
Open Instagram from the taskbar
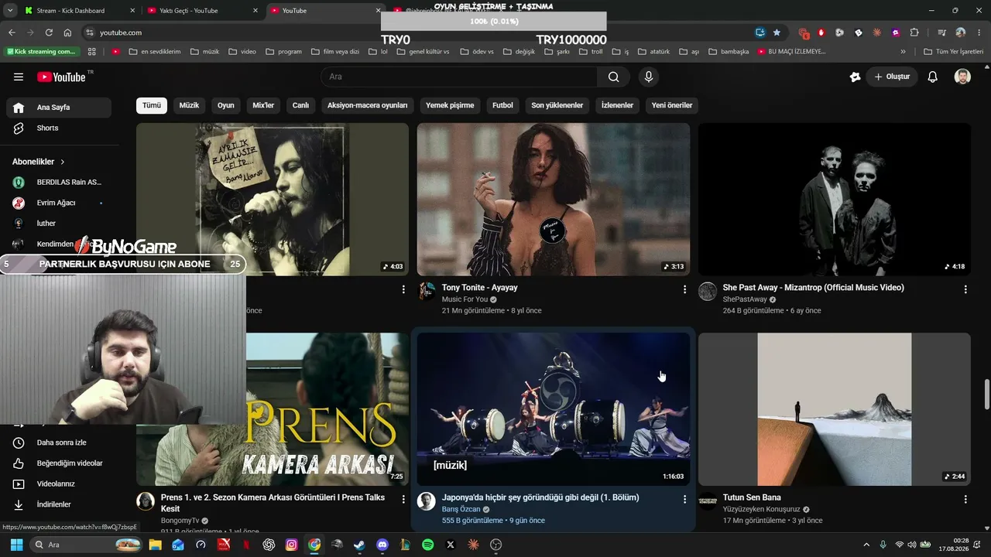(x=291, y=545)
